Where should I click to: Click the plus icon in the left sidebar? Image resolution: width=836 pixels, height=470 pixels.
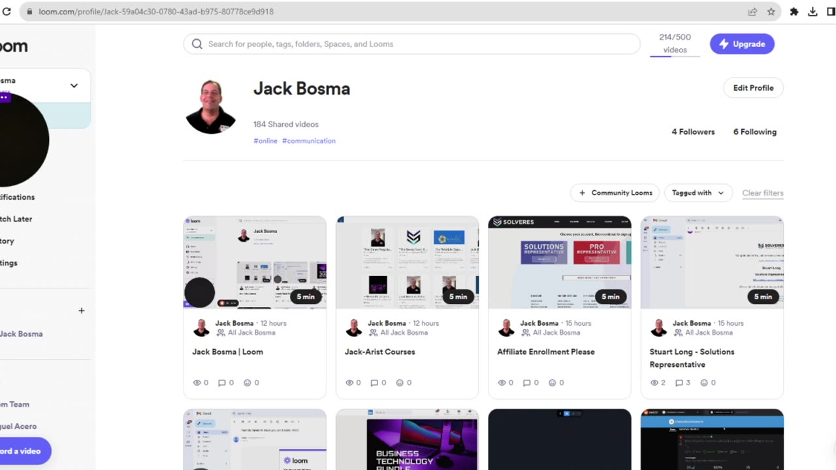point(82,311)
